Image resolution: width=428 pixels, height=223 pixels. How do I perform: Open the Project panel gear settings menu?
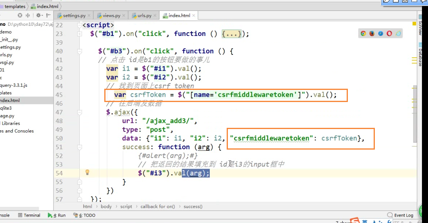39,16
